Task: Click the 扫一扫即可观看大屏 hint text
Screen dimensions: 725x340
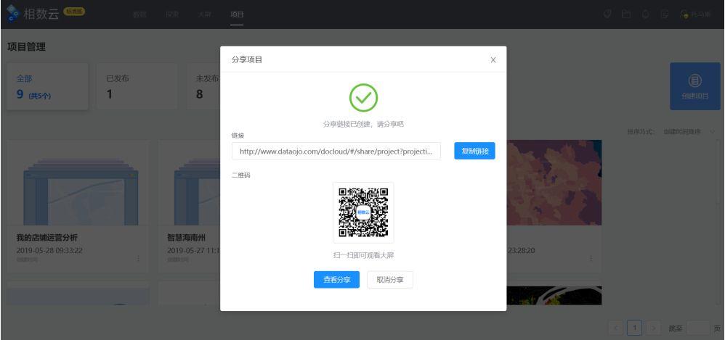Action: [363, 255]
